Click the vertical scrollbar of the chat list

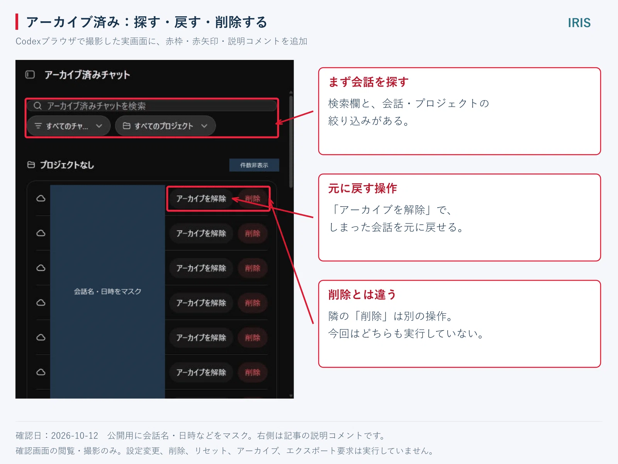coord(291,141)
